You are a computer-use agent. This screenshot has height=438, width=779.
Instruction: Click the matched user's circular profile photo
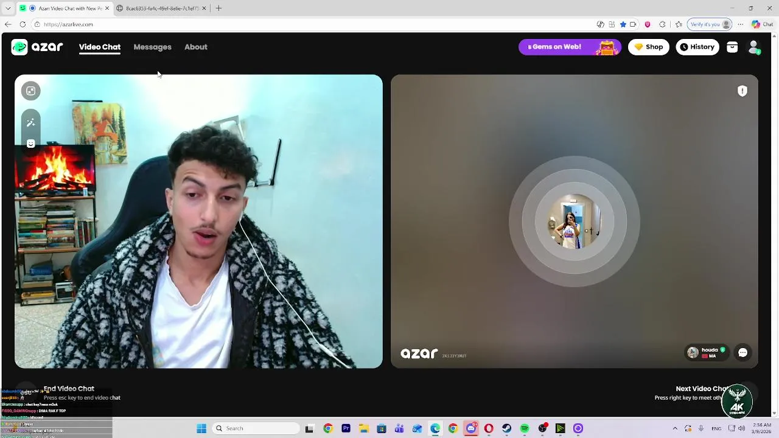pos(575,221)
